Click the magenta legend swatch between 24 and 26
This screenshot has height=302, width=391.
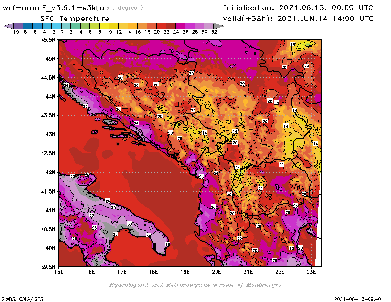point(180,26)
